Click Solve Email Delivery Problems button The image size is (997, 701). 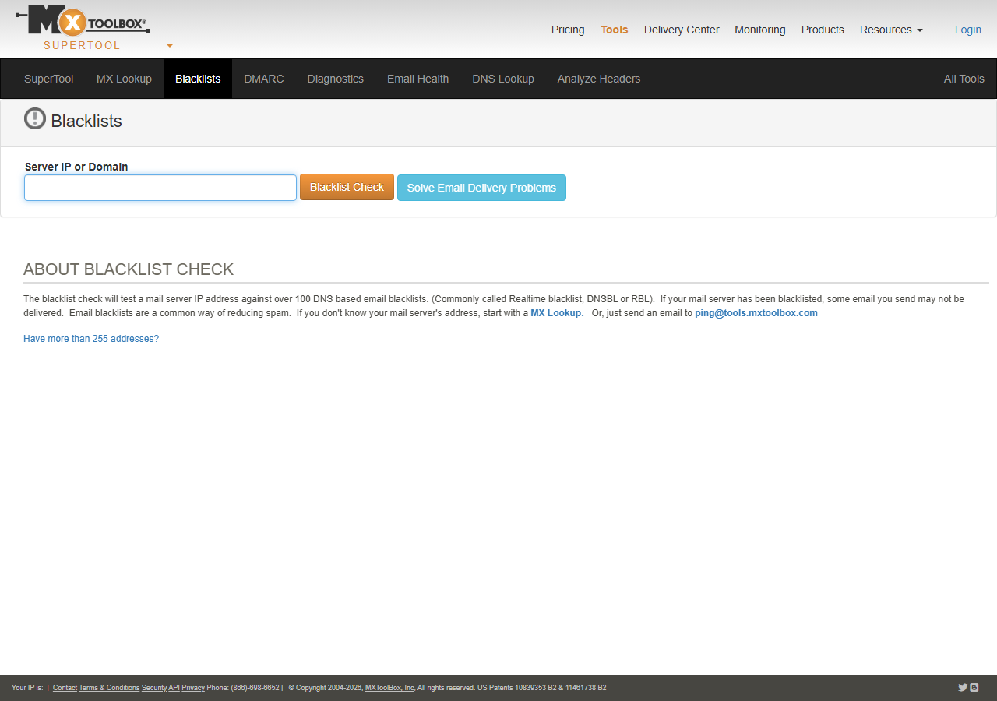click(x=481, y=188)
